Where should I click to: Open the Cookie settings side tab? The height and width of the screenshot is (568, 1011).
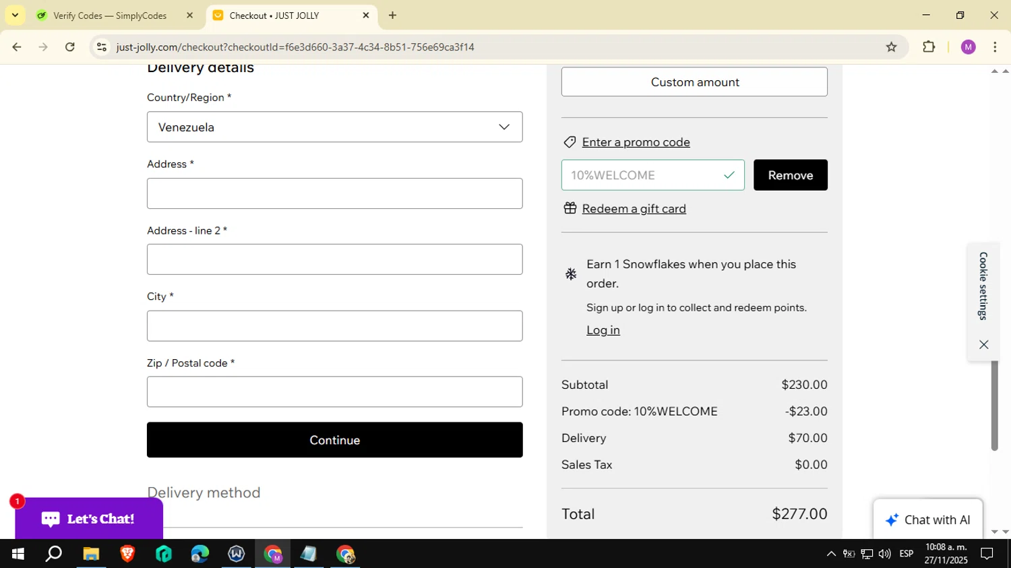(983, 286)
